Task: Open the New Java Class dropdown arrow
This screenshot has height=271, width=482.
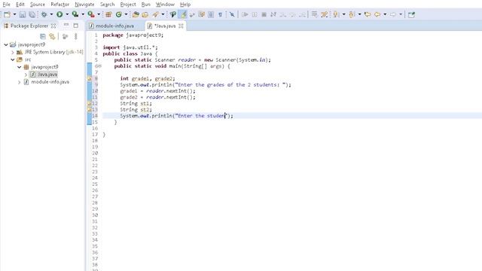Action: pos(126,14)
